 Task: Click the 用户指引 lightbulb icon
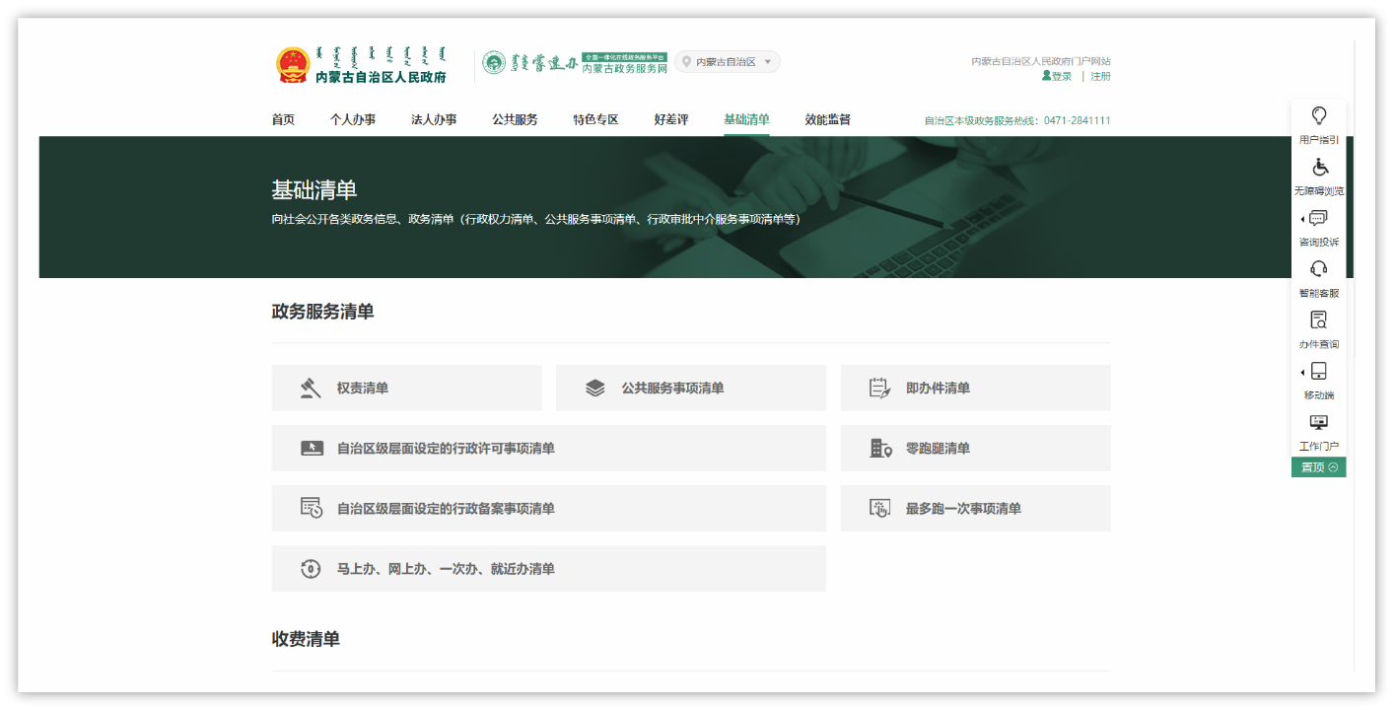pos(1318,115)
